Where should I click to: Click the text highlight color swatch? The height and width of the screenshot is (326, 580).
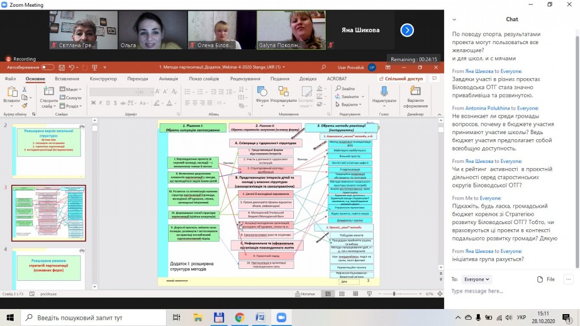click(156, 103)
